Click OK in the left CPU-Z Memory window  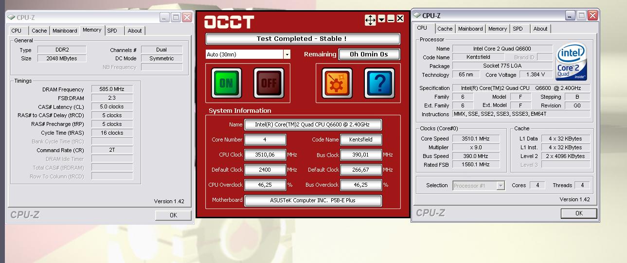click(173, 215)
